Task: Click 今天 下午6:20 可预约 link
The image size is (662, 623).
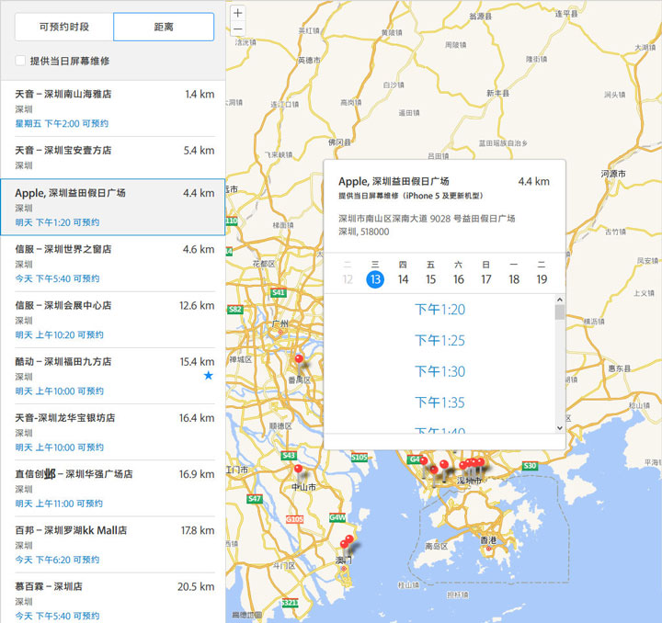Action: pos(57,560)
